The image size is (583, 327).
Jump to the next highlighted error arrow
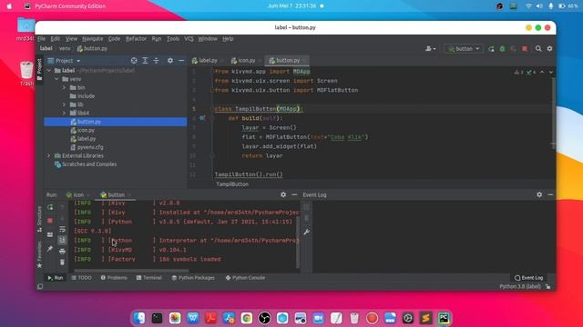(550, 72)
